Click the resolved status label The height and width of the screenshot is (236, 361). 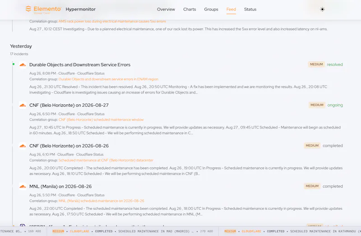click(335, 65)
